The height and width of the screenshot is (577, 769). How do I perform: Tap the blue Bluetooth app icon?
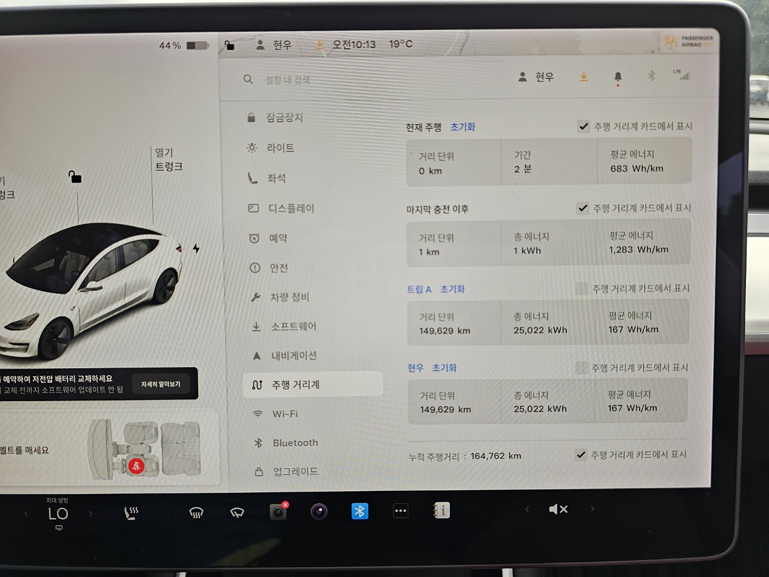tap(360, 511)
